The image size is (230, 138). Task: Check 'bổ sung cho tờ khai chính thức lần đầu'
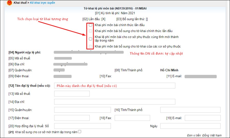90,31
